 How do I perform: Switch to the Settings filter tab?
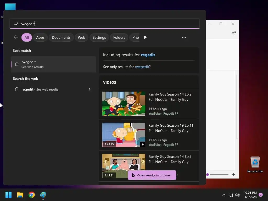coord(99,37)
